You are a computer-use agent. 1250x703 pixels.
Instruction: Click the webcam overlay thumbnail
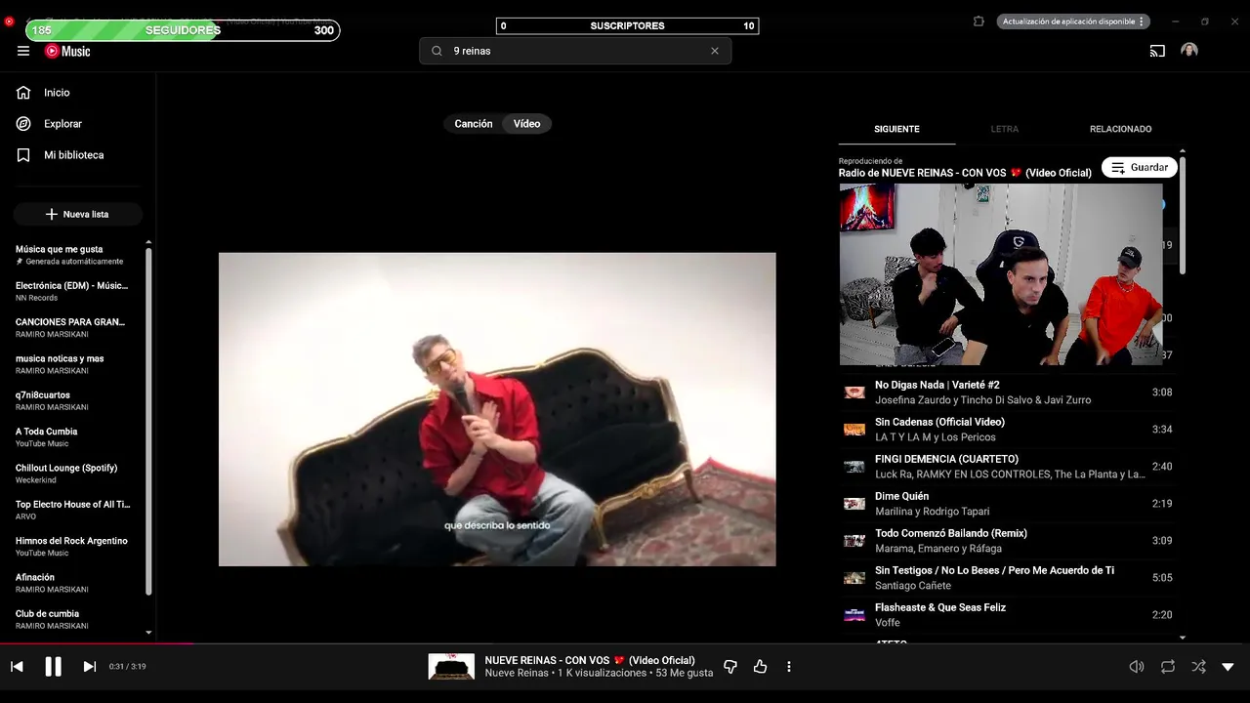point(1001,274)
